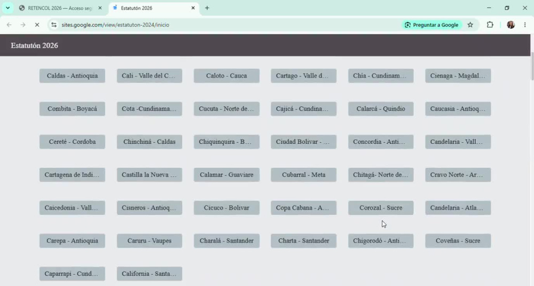
Task: Choose Caicedonia - Valle
Action: click(72, 208)
